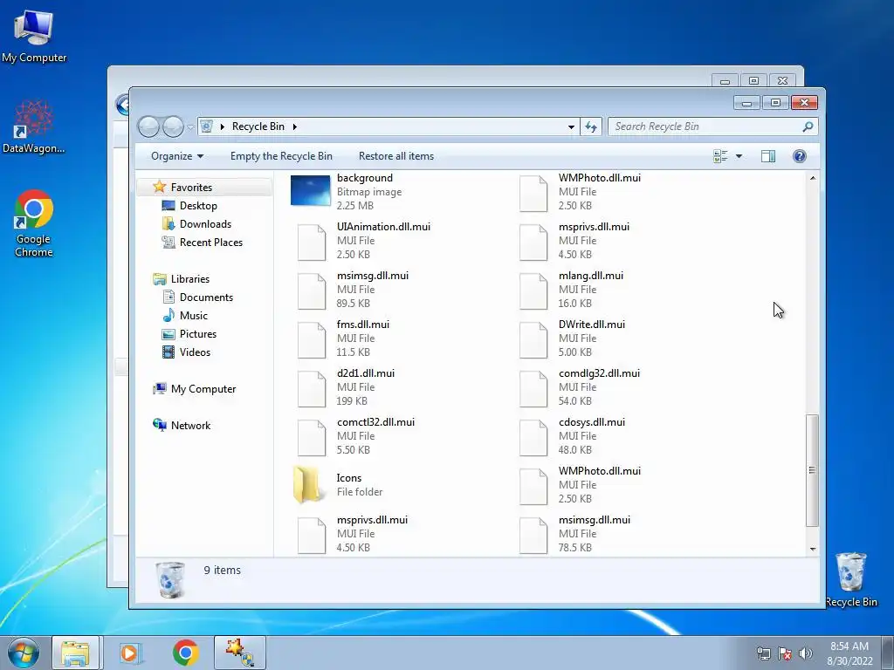Open the Pictures library
Viewport: 894px width, 670px height.
click(198, 334)
